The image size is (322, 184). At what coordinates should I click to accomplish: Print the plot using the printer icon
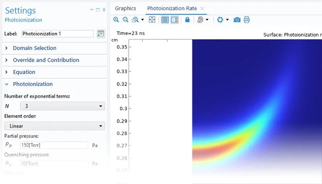[247, 20]
